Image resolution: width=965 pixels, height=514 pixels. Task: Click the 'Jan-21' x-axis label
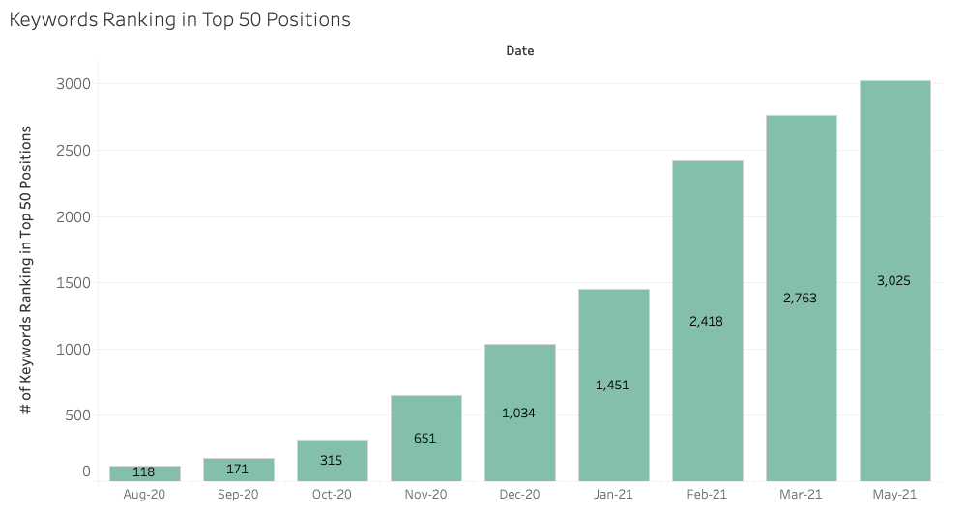pyautogui.click(x=613, y=495)
